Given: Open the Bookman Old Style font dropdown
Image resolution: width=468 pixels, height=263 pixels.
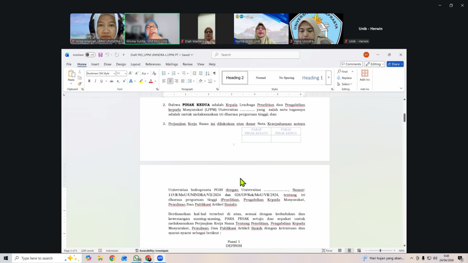Looking at the screenshot, I should coord(114,74).
